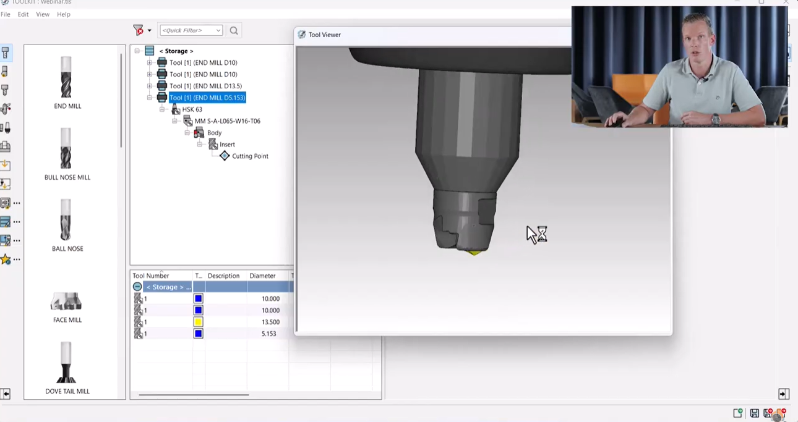The image size is (798, 422).
Task: Open the View menu
Action: (x=42, y=14)
